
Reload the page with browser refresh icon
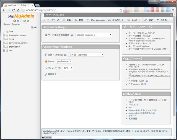[x=14, y=10]
